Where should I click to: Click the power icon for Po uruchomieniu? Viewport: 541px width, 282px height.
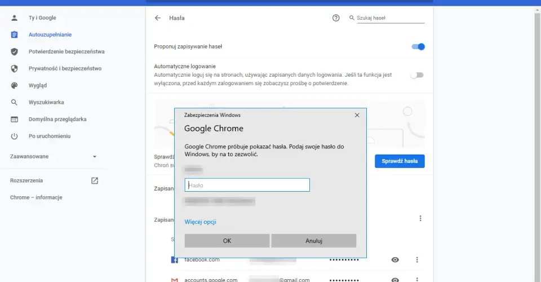pyautogui.click(x=14, y=136)
